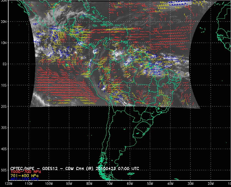The height and width of the screenshot is (187, 231).
Task: Click the 100W longitude axis label
Action: click(49, 184)
